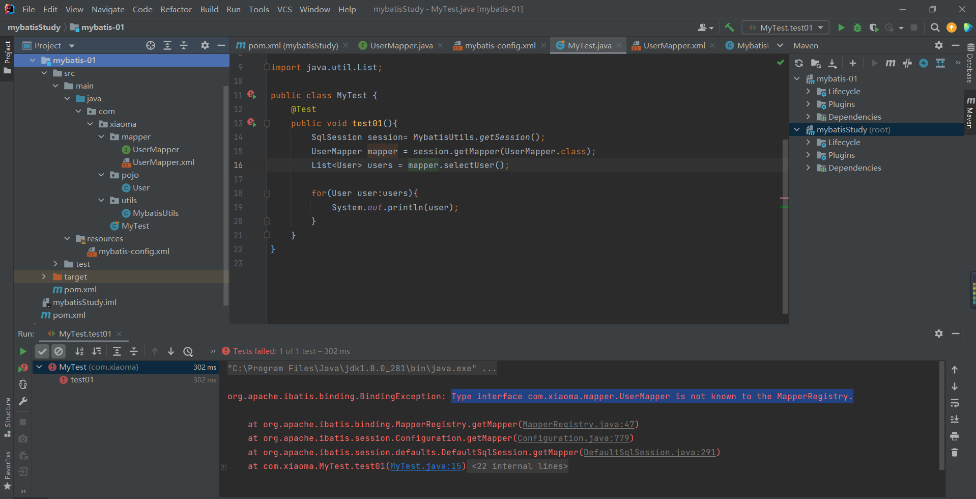Toggle Maven Offline Mode icon
976x499 pixels.
907,63
